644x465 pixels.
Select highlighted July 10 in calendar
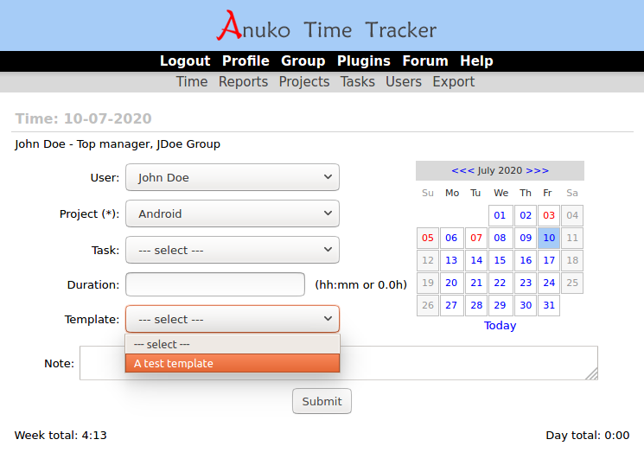pyautogui.click(x=549, y=238)
